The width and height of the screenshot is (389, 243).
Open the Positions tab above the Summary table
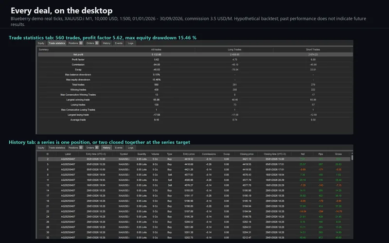[x=75, y=43]
